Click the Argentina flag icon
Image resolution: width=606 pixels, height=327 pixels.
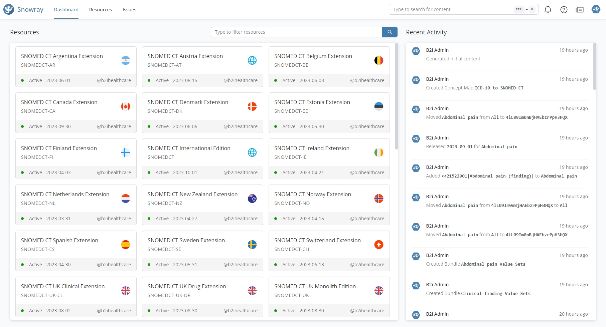pos(126,60)
